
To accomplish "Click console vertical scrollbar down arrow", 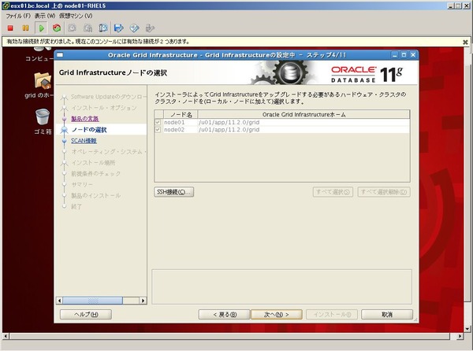I will click(x=467, y=329).
